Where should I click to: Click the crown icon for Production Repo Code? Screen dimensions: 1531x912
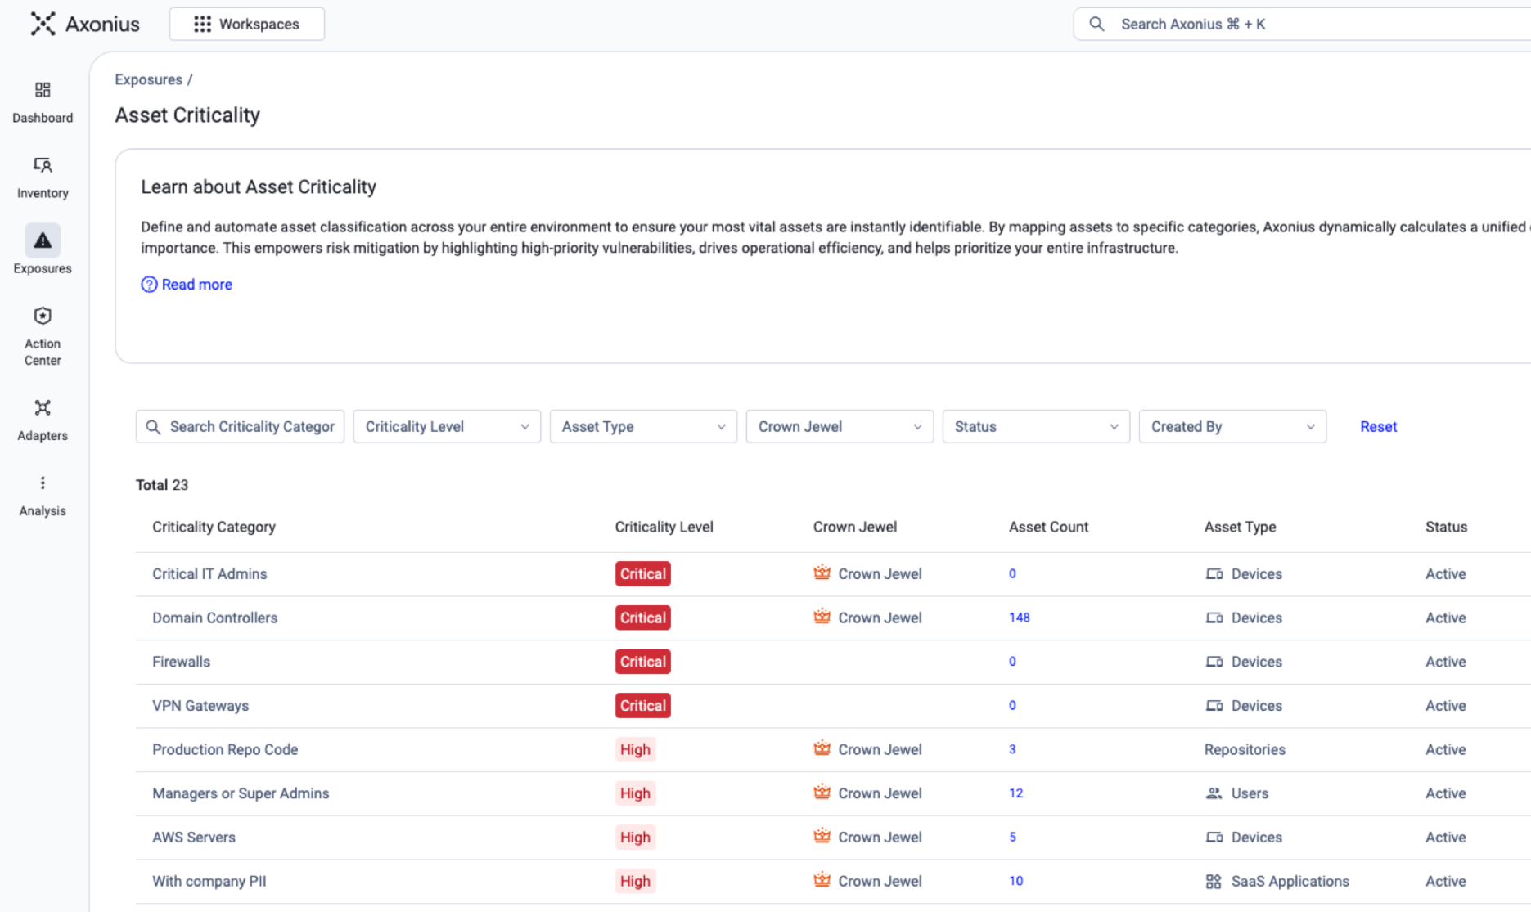(822, 748)
